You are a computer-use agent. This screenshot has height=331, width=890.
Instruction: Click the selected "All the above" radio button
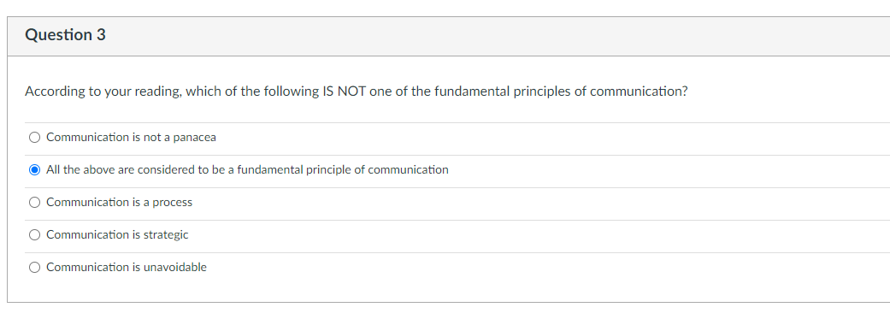[34, 169]
